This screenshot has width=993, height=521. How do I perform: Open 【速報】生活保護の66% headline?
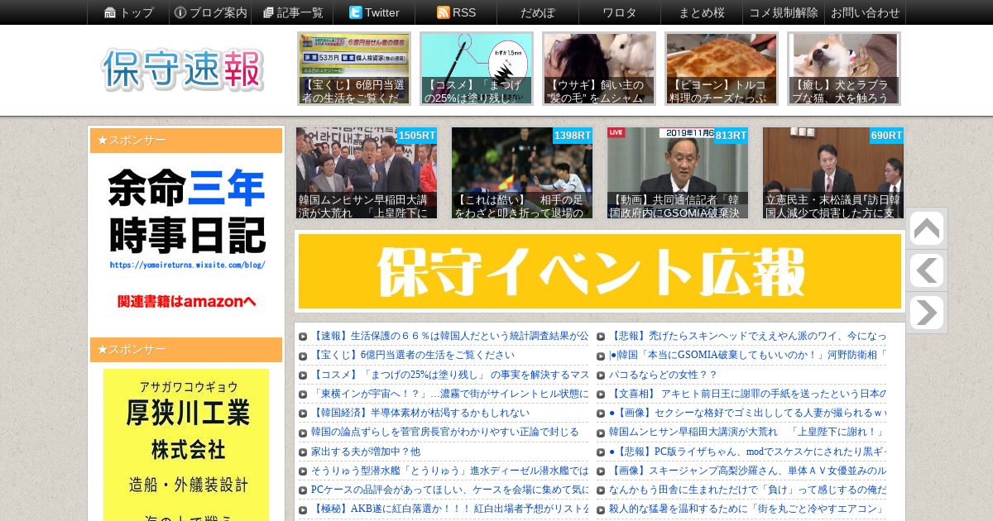coord(449,336)
